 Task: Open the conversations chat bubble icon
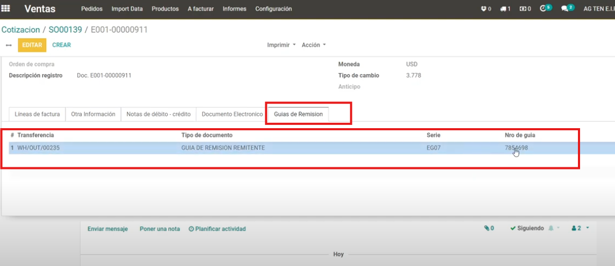pos(565,9)
